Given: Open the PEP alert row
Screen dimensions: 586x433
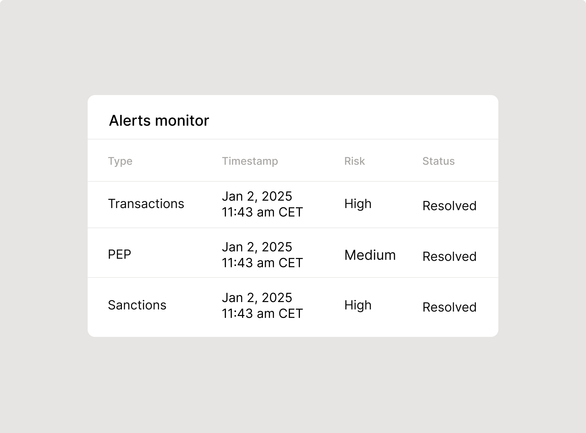Looking at the screenshot, I should click(x=293, y=253).
